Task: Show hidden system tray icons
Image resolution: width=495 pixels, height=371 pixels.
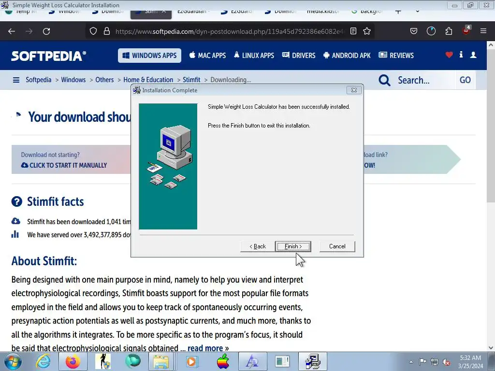Action: (x=411, y=362)
